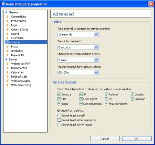
Task: Confirm settings with the OK button
Action: [x=136, y=138]
